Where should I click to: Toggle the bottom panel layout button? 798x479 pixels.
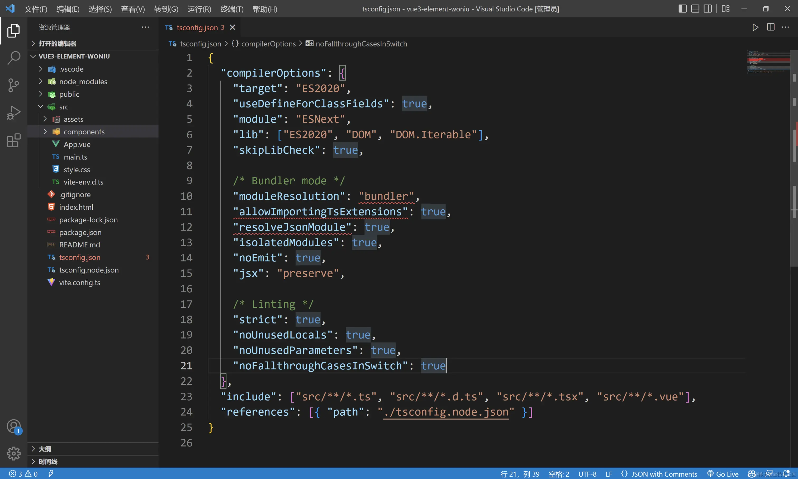[x=695, y=9]
